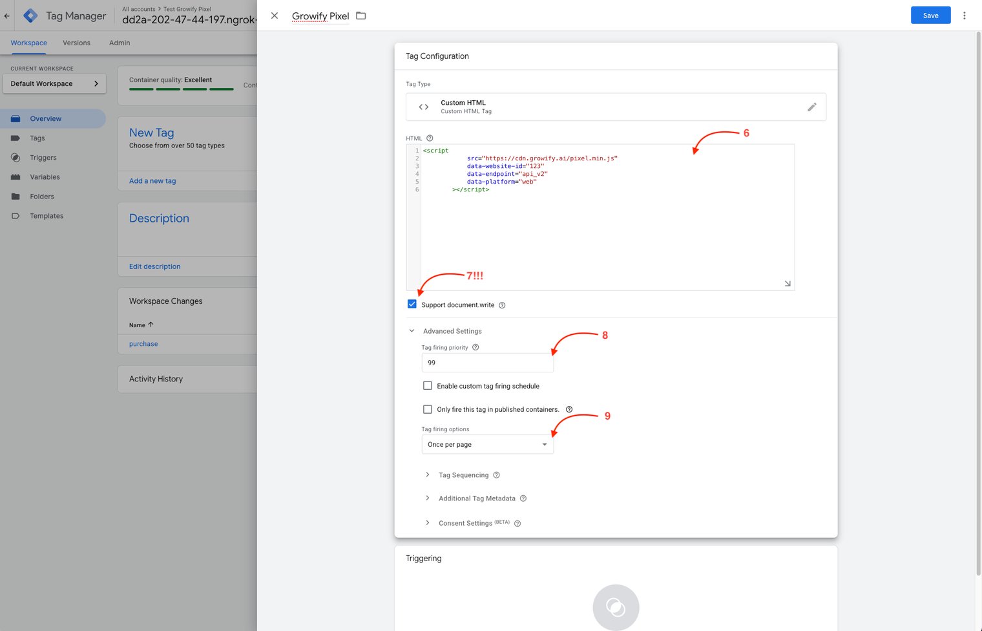Click the Add a new tag link
982x631 pixels.
[x=152, y=181]
